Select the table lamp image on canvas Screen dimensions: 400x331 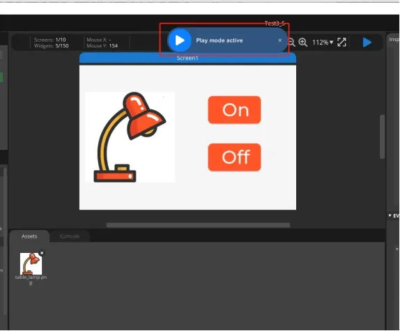(130, 137)
